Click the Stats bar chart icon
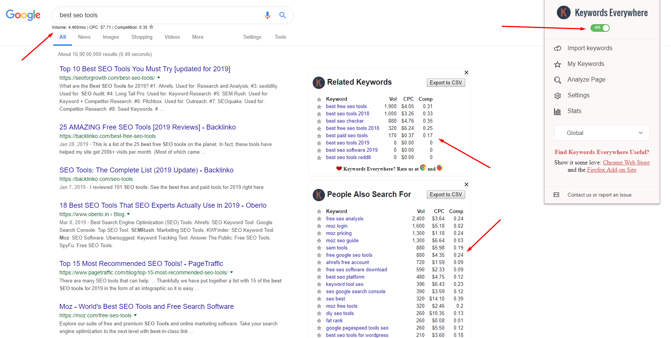The height and width of the screenshot is (338, 671). [558, 111]
